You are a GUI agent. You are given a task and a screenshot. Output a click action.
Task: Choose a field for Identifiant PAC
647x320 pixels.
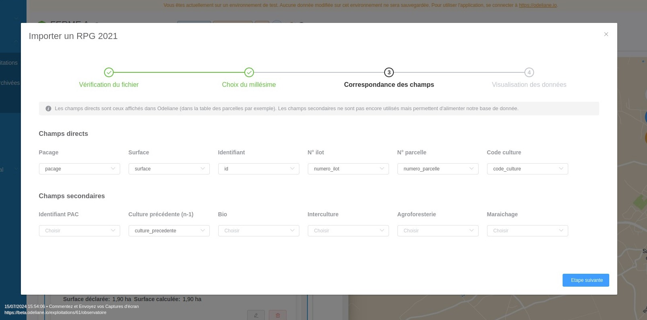point(79,231)
